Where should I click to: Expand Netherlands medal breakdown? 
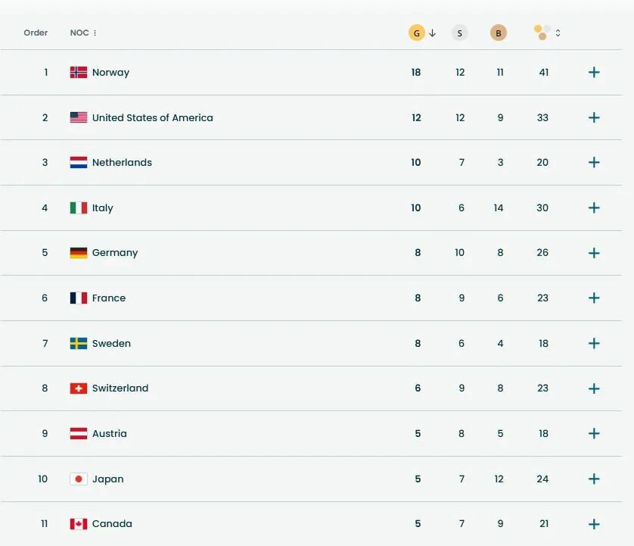594,163
